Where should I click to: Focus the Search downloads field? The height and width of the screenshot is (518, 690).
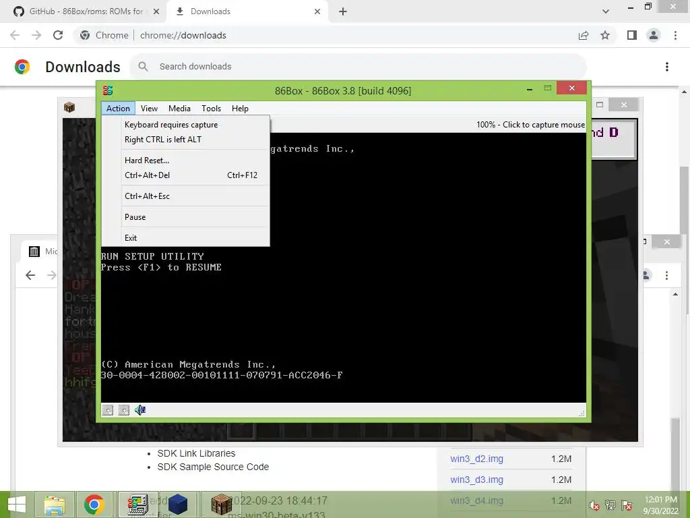pos(358,67)
